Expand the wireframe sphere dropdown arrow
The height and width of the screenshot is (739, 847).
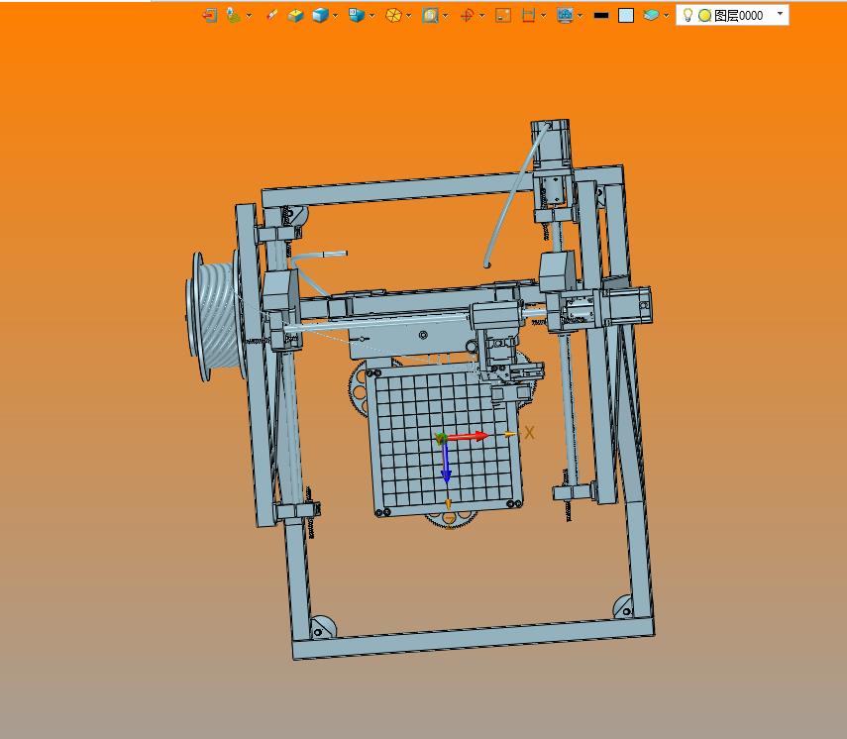coord(409,16)
